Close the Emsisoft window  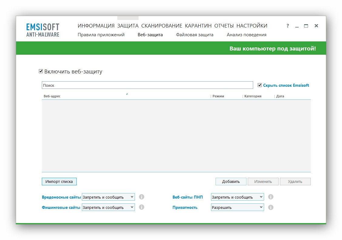[316, 26]
